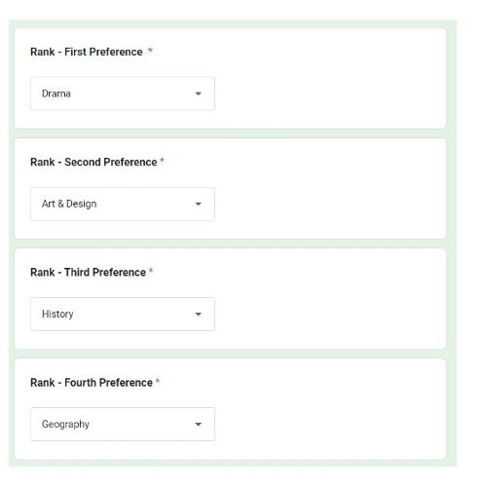Open the Fourth Preference dropdown showing Geography

123,424
